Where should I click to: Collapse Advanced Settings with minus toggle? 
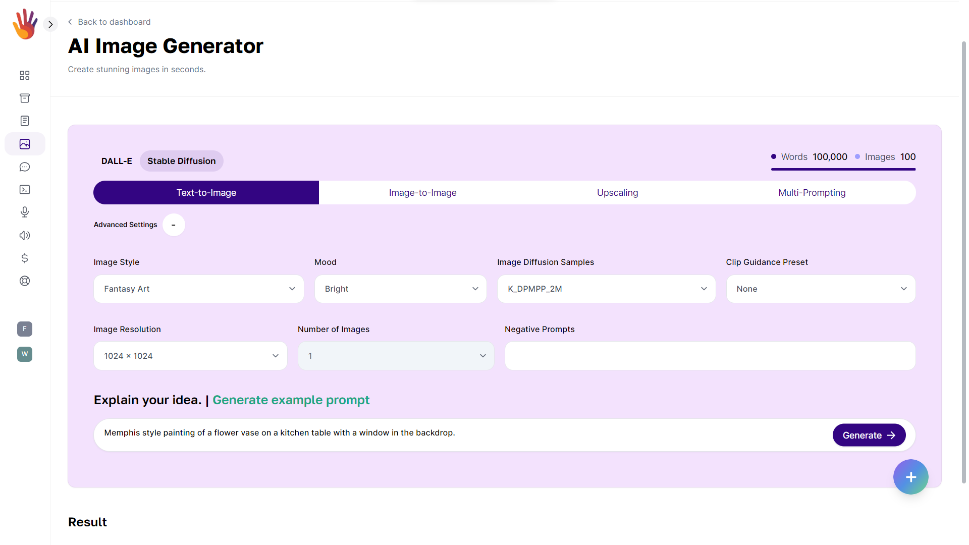click(174, 225)
